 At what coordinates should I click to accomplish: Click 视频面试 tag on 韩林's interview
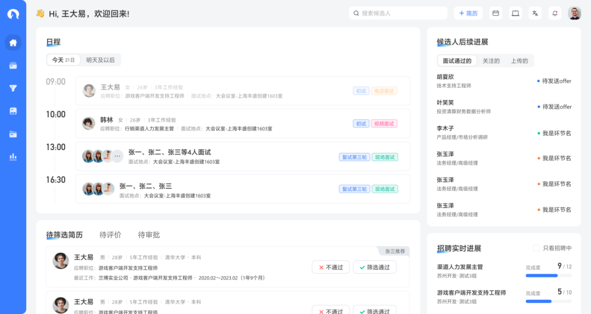click(384, 124)
